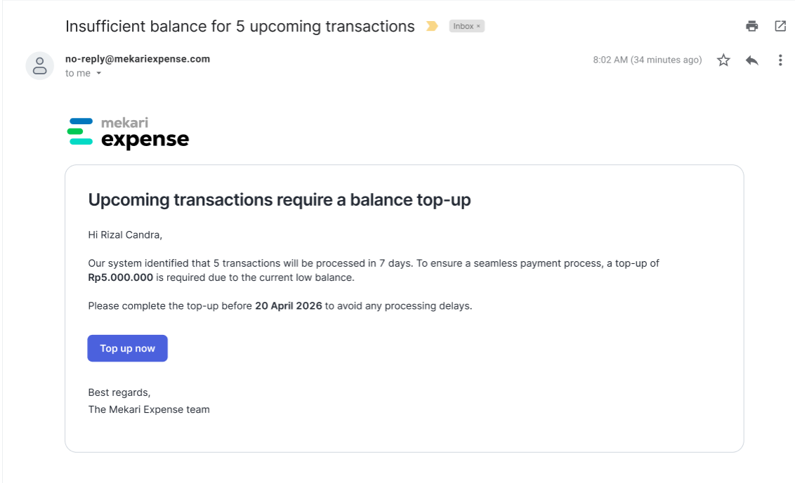Click the "to me" recipient text
Viewport: 795px width, 483px height.
[x=77, y=74]
